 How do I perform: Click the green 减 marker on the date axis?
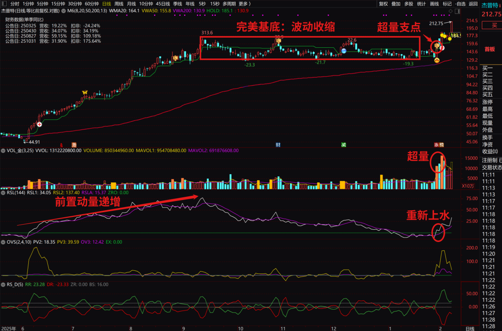343,145
